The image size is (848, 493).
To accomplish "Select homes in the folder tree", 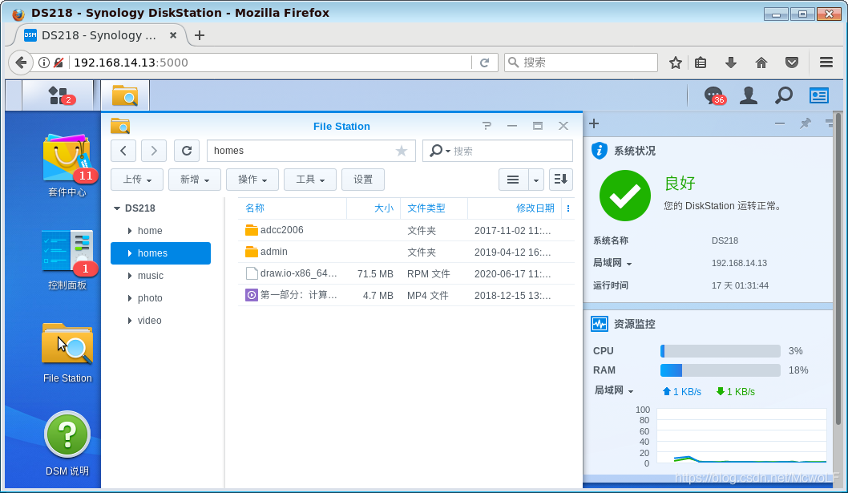I will [x=160, y=253].
